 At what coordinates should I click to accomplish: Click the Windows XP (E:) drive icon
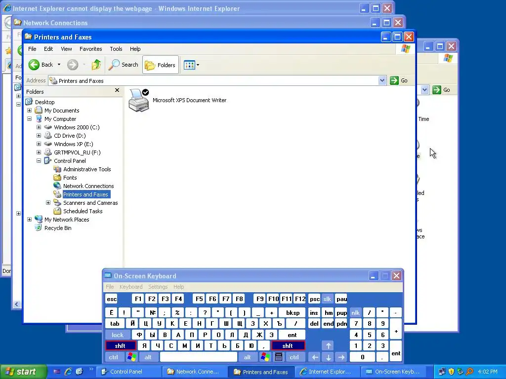[48, 144]
